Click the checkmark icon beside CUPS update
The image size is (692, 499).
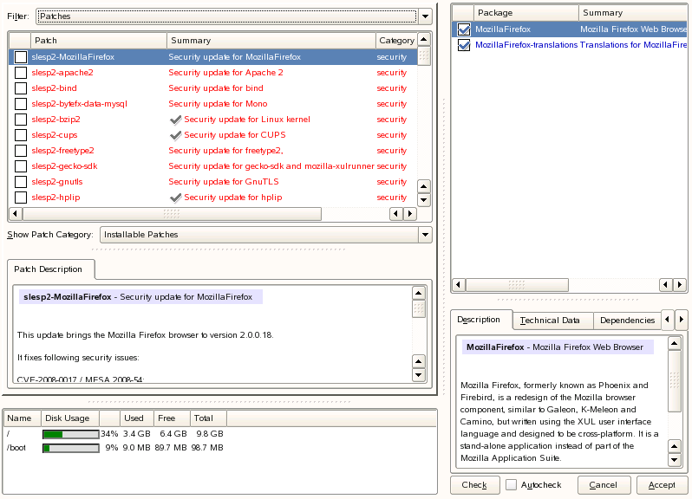tap(176, 135)
